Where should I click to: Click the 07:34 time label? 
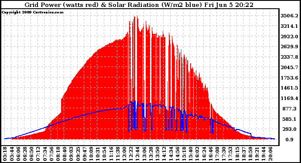pyautogui.click(x=44, y=154)
